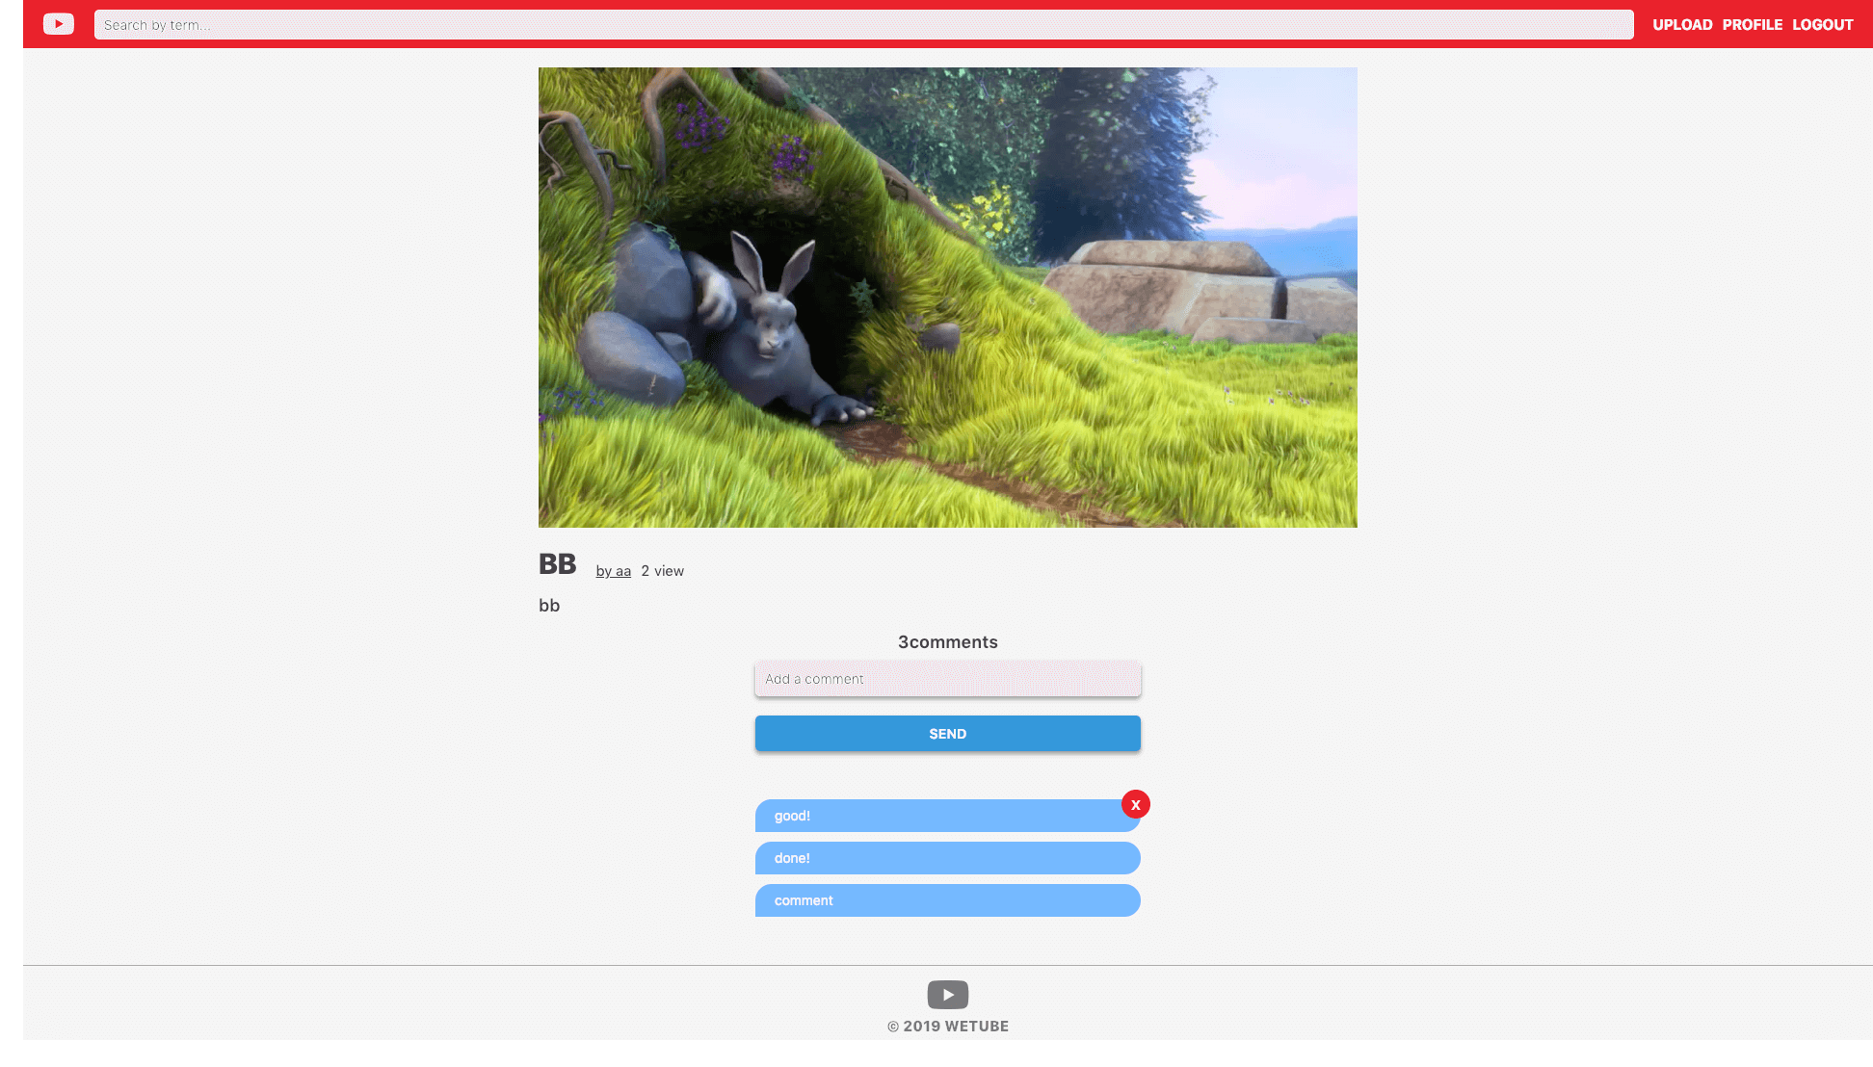1873x1067 pixels.
Task: Click the video title BB
Action: (x=557, y=564)
